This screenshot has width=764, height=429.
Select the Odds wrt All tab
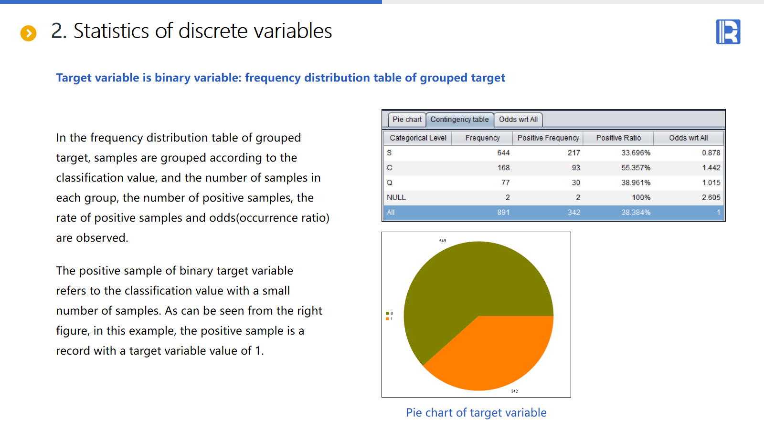518,120
